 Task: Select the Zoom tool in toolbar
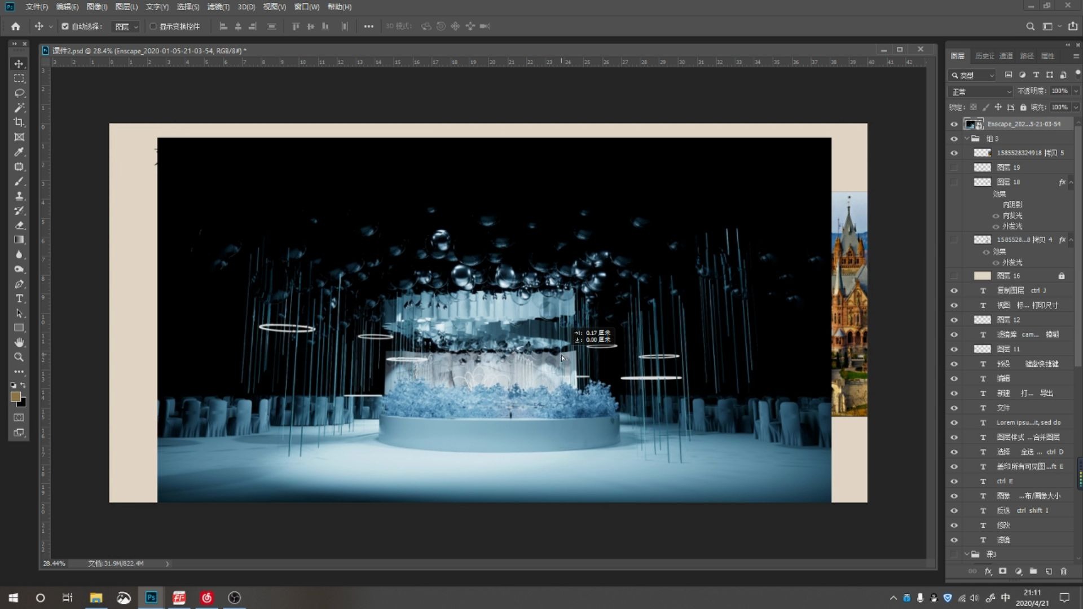[x=19, y=357]
